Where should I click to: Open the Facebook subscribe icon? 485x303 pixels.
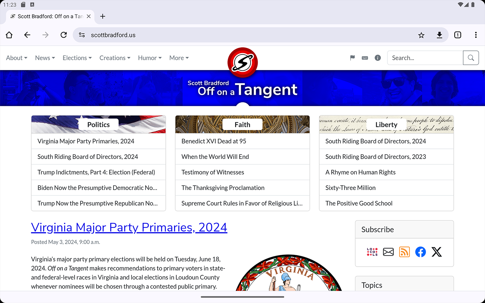point(420,252)
